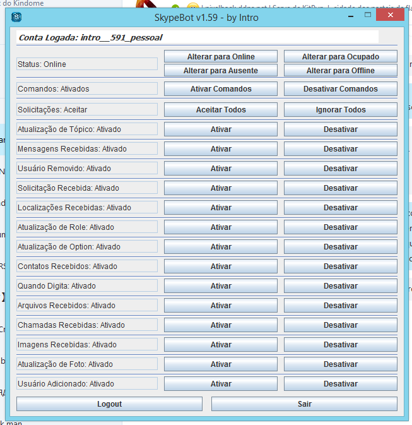Screen dimensions: 412x425
Task: Ativar Atualização de Role
Action: click(x=221, y=227)
